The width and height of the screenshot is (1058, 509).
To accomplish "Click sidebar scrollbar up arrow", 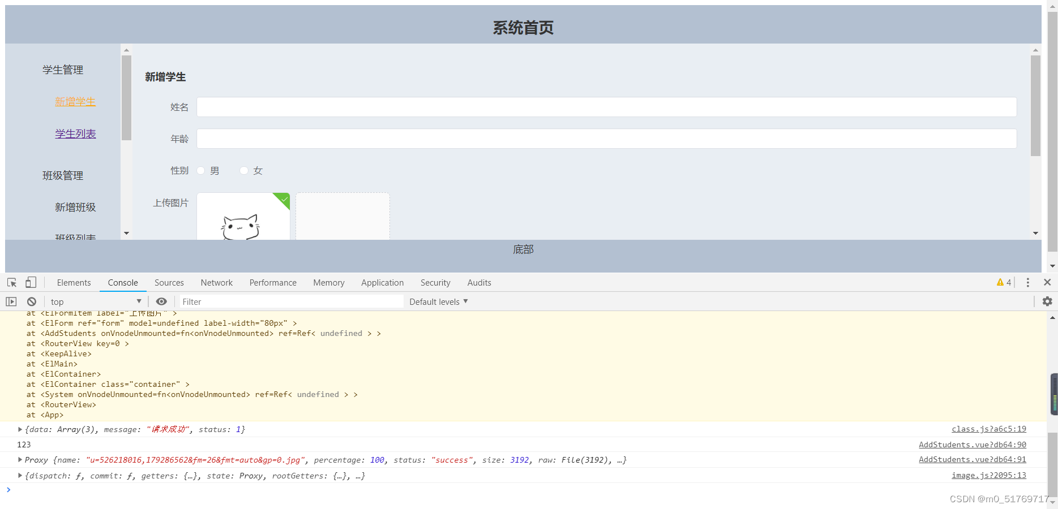I will [x=126, y=50].
